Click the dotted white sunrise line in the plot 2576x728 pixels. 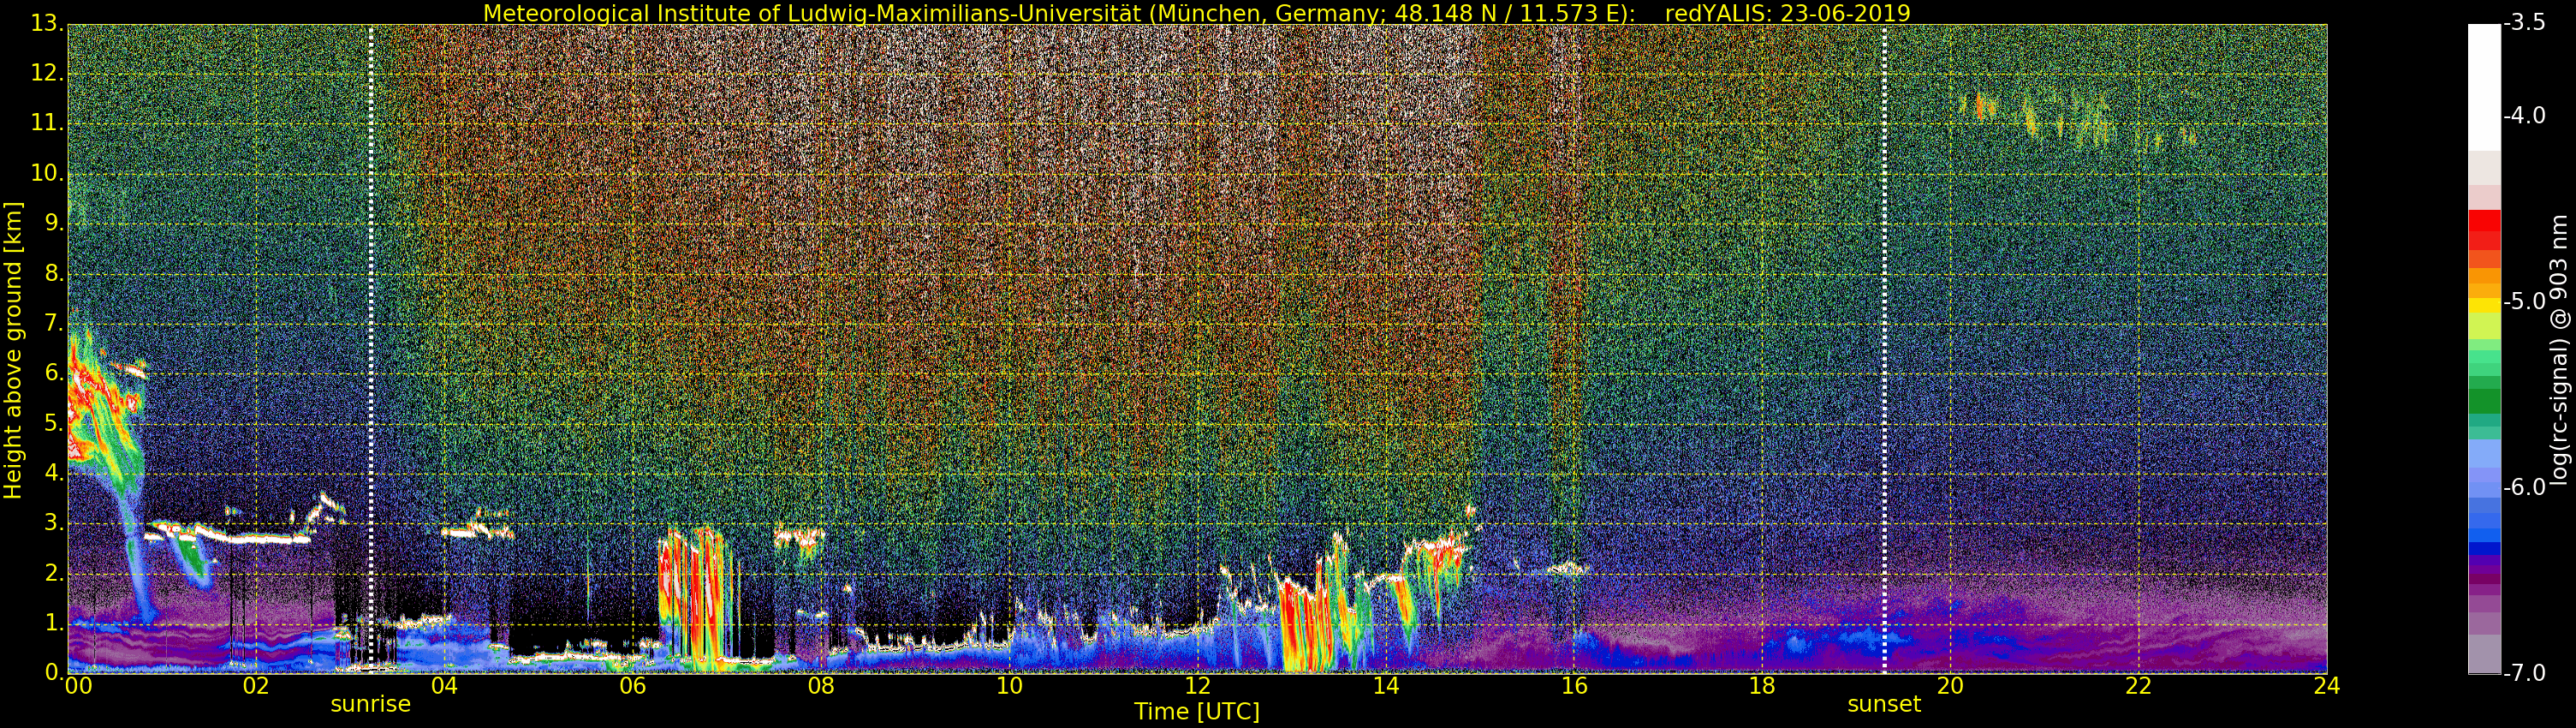click(x=370, y=348)
